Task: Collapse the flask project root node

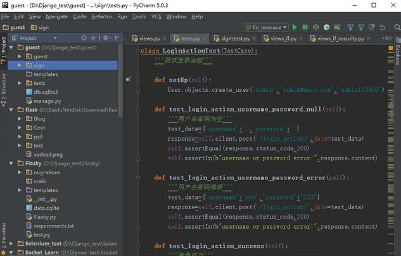Action: [x=11, y=110]
